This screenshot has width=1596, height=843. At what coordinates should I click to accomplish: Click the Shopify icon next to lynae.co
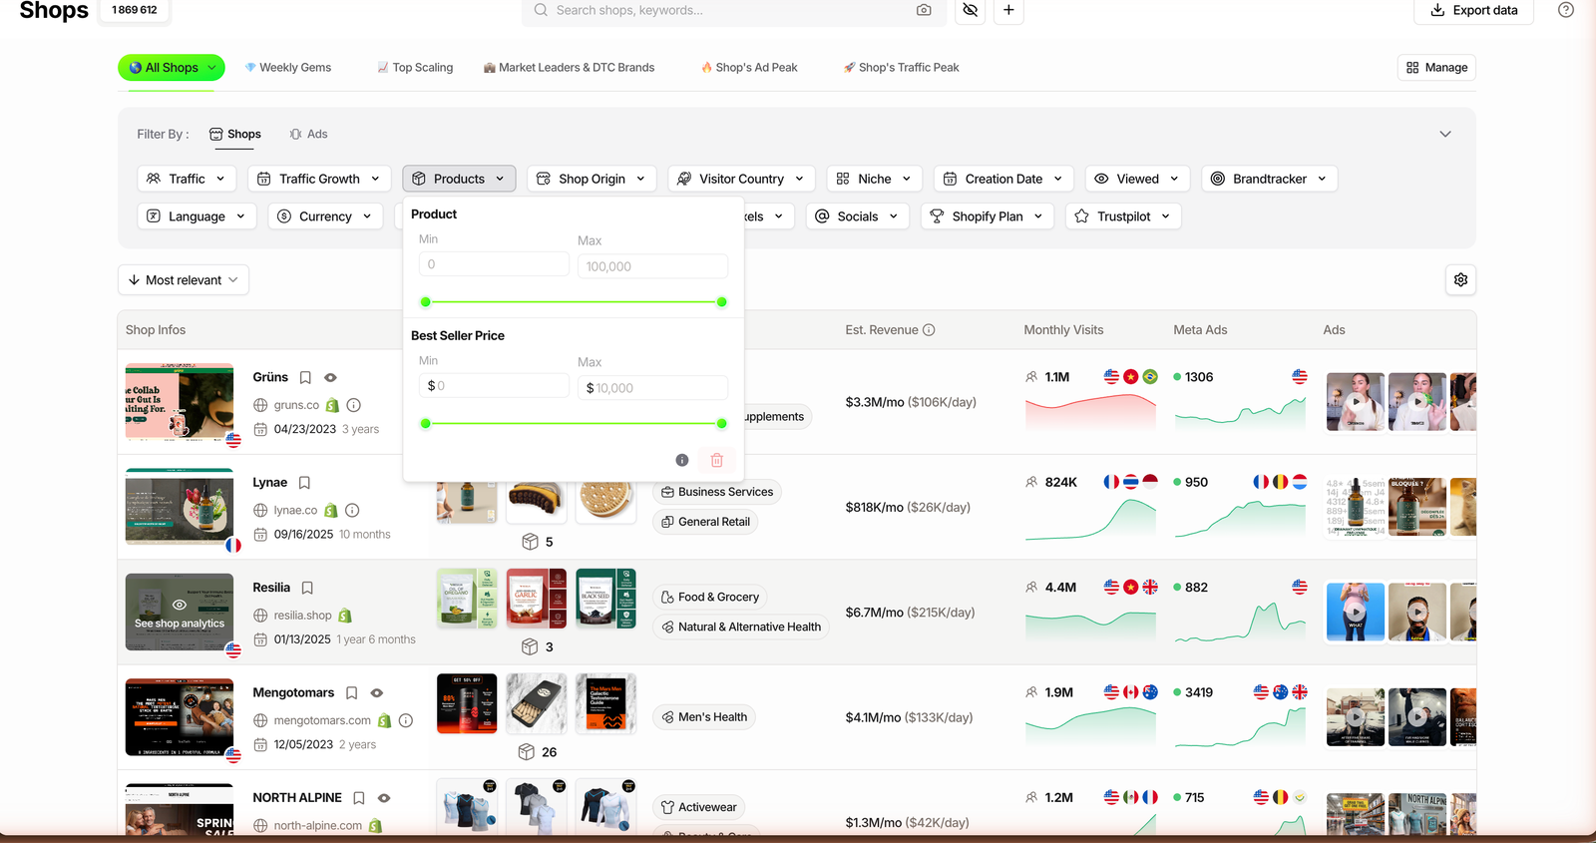pyautogui.click(x=331, y=510)
